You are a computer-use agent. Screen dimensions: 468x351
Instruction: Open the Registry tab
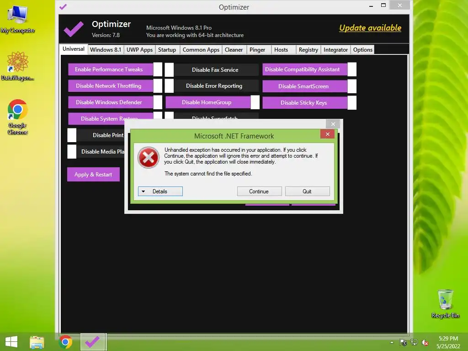click(308, 49)
